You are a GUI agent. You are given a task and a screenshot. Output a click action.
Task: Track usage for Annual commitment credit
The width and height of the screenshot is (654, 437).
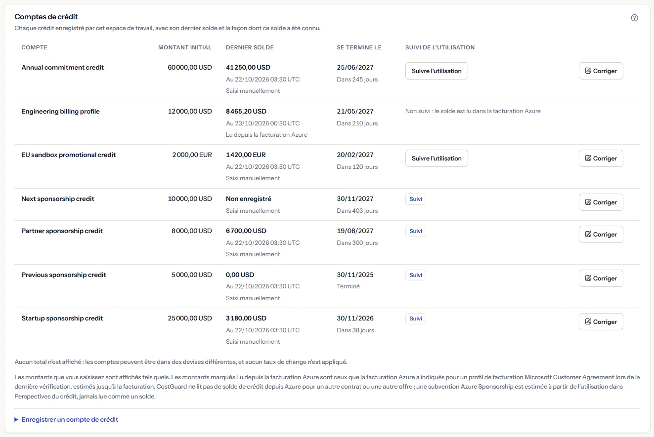pos(436,71)
